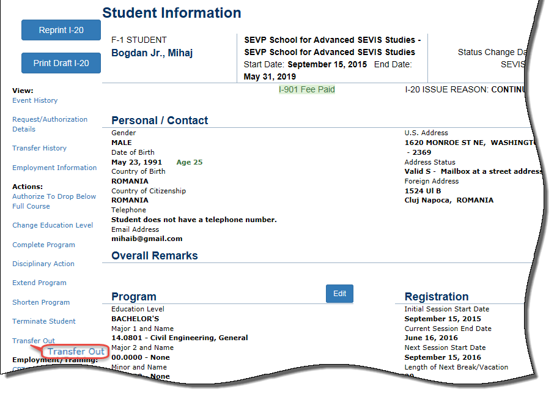Select the date of birth May 23, 1991

click(x=136, y=162)
